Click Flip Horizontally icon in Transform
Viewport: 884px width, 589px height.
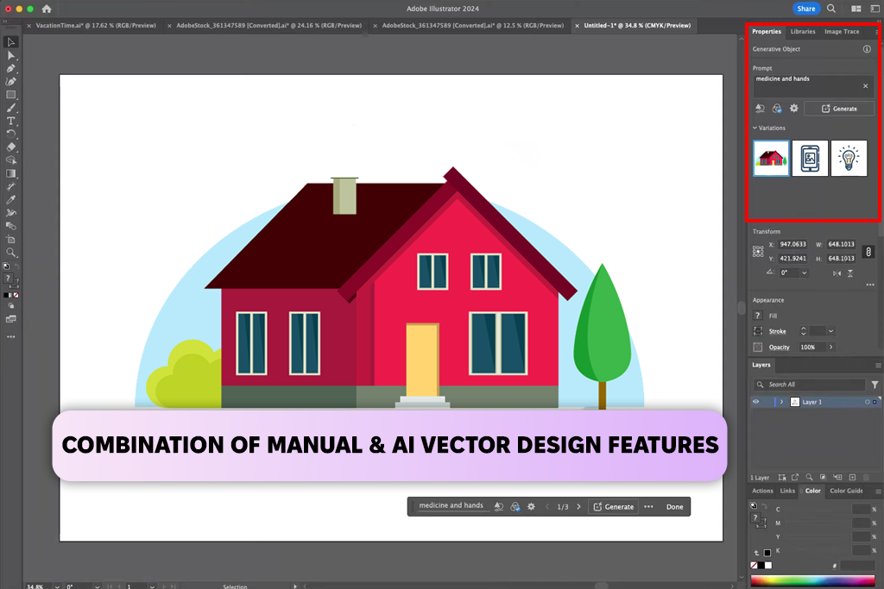point(837,273)
